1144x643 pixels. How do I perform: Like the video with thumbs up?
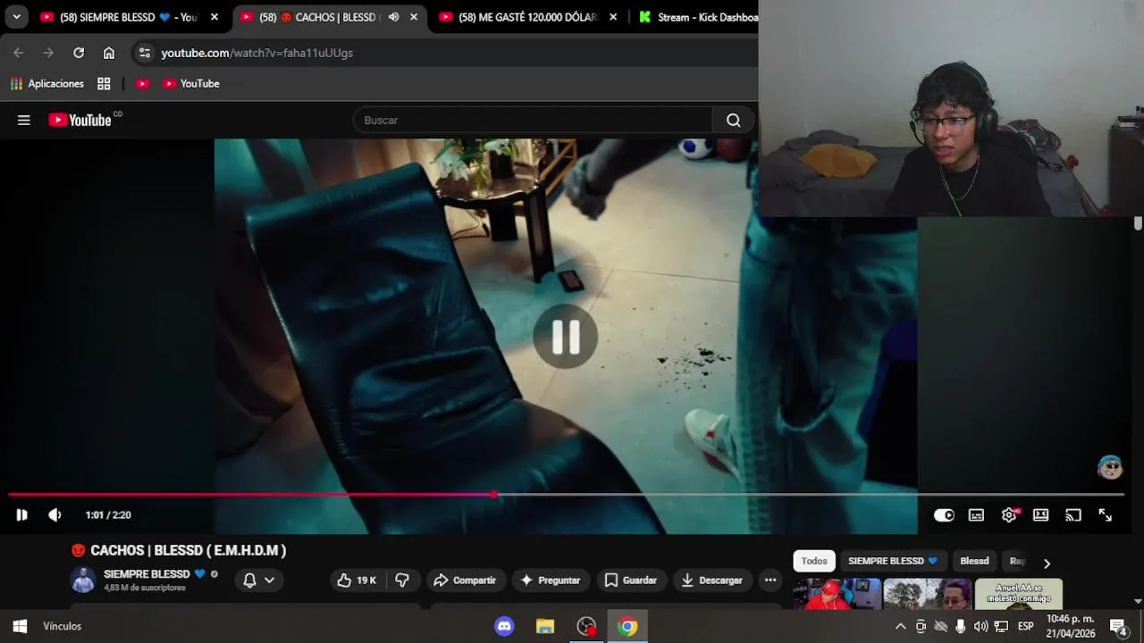click(357, 580)
